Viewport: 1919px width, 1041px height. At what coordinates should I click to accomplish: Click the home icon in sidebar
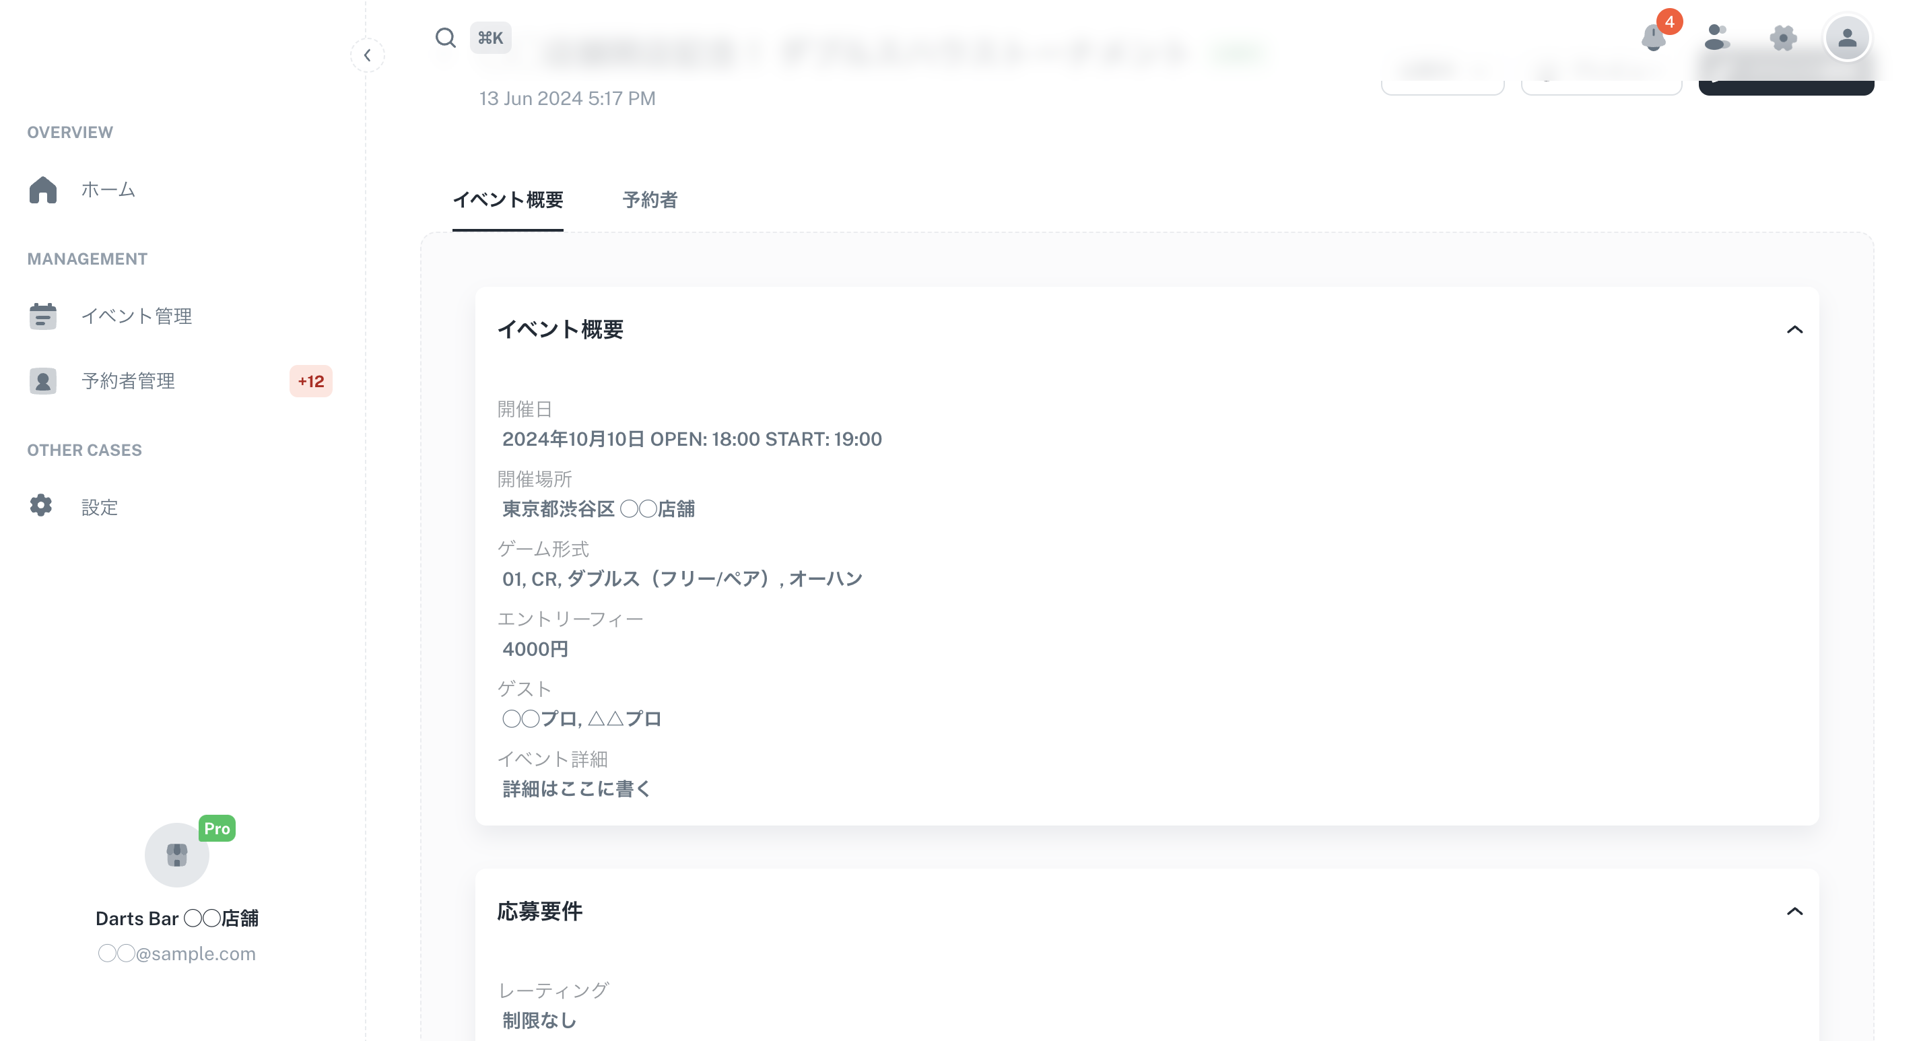pyautogui.click(x=42, y=189)
